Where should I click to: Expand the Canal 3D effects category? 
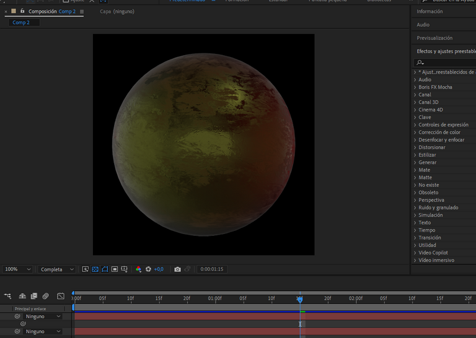tap(415, 102)
